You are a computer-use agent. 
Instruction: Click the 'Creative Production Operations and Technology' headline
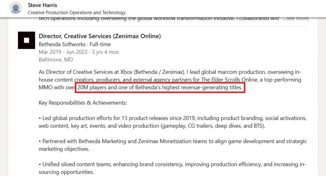77,13
